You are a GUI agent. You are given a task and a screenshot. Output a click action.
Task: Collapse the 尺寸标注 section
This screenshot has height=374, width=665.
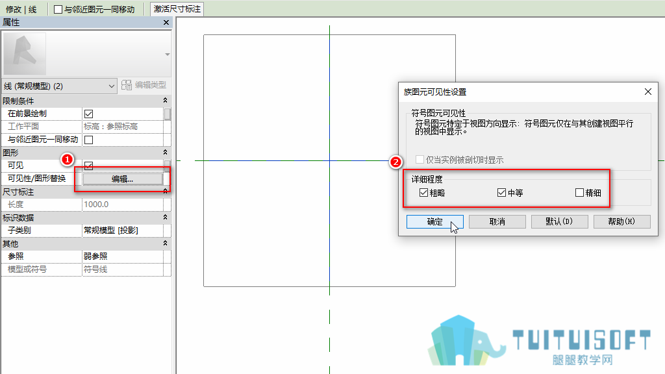(x=165, y=192)
